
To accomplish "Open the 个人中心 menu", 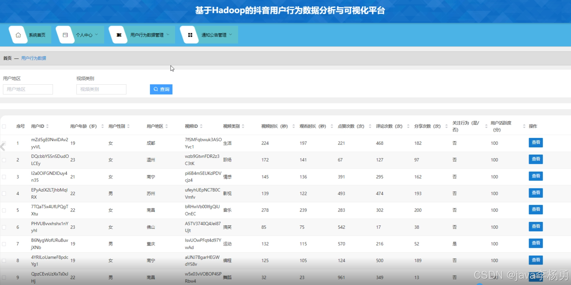I will click(80, 35).
